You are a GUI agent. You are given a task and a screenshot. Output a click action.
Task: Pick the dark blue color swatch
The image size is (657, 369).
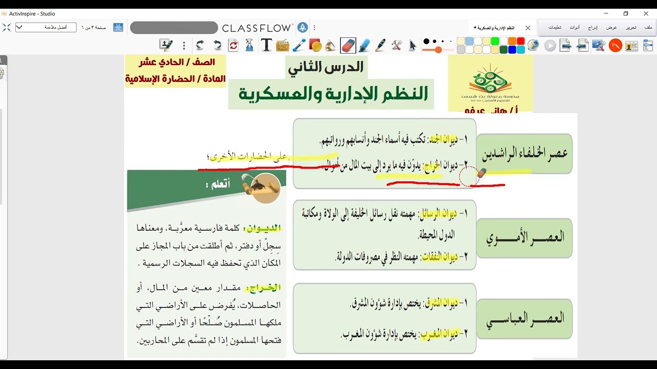pos(512,50)
